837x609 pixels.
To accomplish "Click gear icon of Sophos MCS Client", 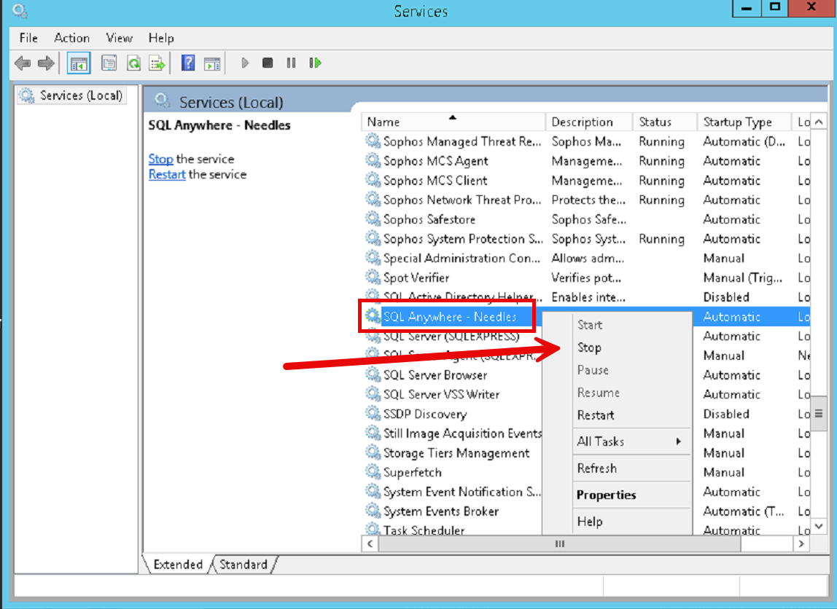I will point(372,180).
